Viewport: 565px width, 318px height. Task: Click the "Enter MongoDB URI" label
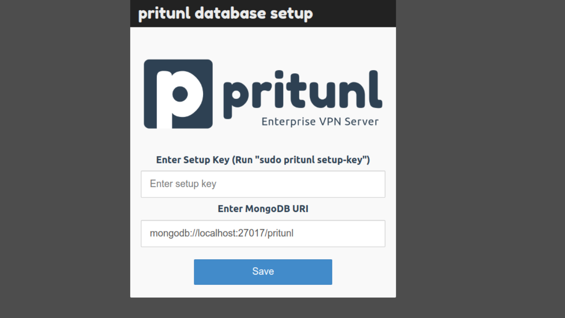[263, 209]
